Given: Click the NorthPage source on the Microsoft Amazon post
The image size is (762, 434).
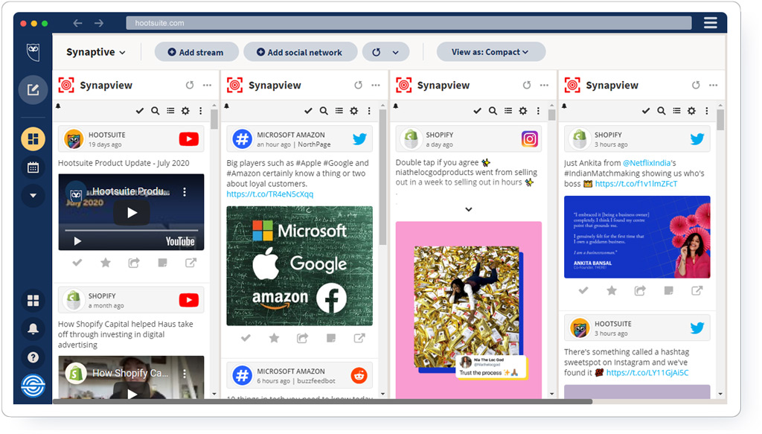Looking at the screenshot, I should coord(314,144).
